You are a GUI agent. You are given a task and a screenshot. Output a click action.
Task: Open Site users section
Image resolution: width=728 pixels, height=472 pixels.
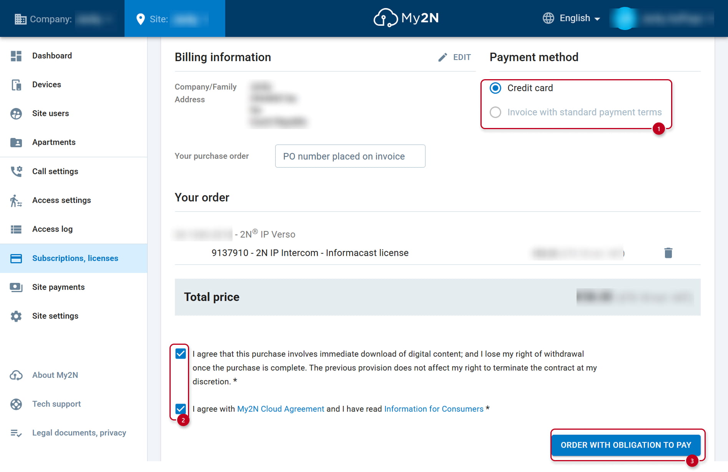pyautogui.click(x=73, y=113)
